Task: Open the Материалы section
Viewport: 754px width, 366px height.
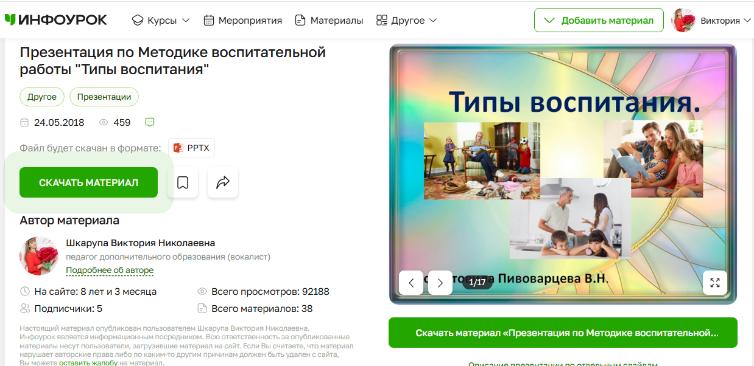Action: point(329,20)
